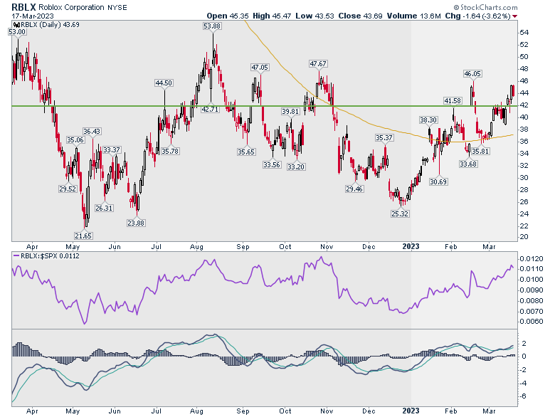
Task: Click the 42.71 price label
Action: coord(210,109)
